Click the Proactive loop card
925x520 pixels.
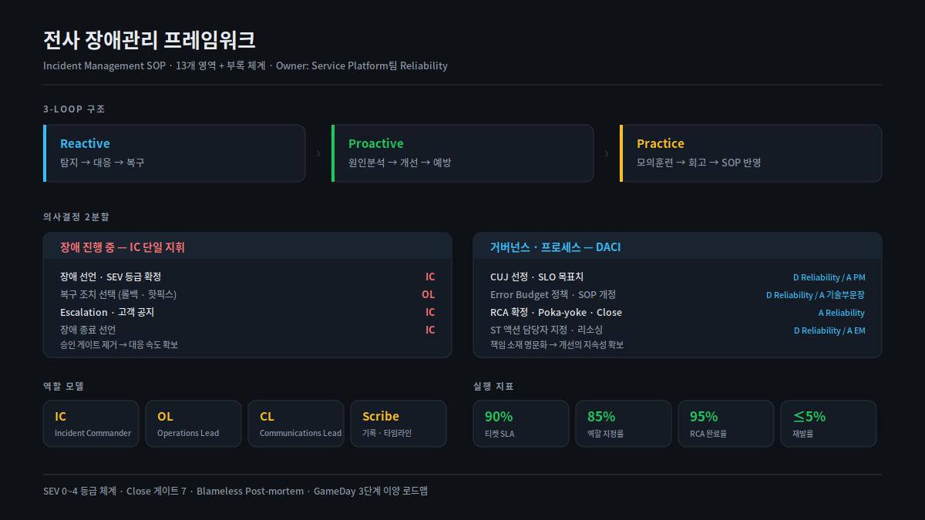point(462,153)
